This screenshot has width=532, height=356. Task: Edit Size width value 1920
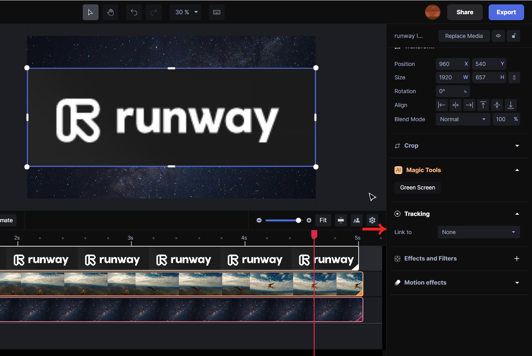pyautogui.click(x=453, y=77)
